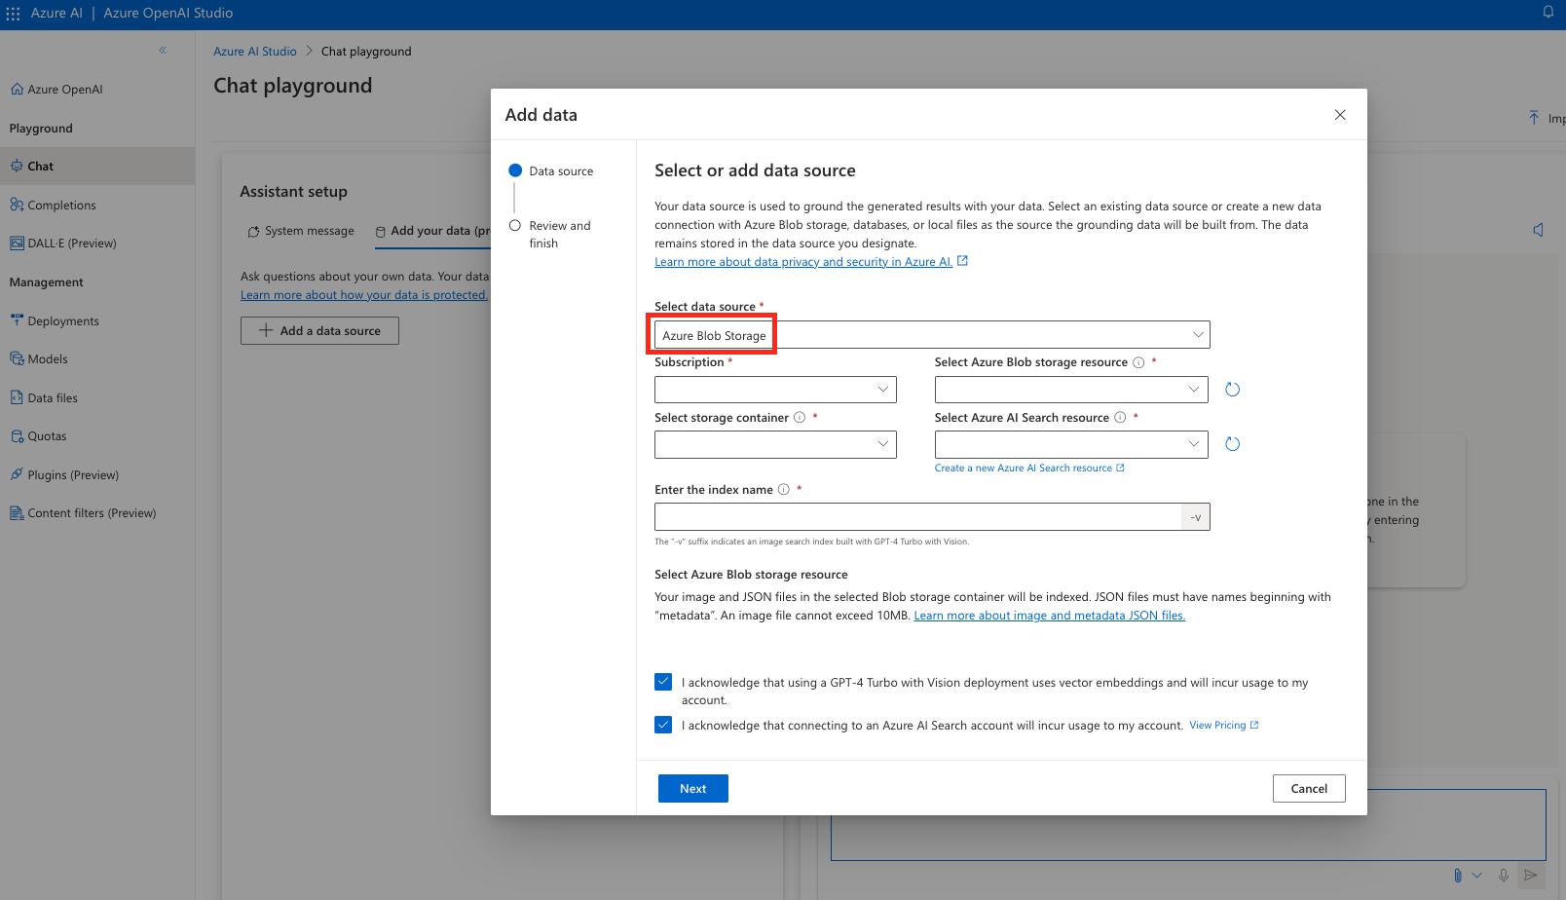Click the send arrow icon in chat input
The image size is (1566, 900).
tap(1531, 876)
